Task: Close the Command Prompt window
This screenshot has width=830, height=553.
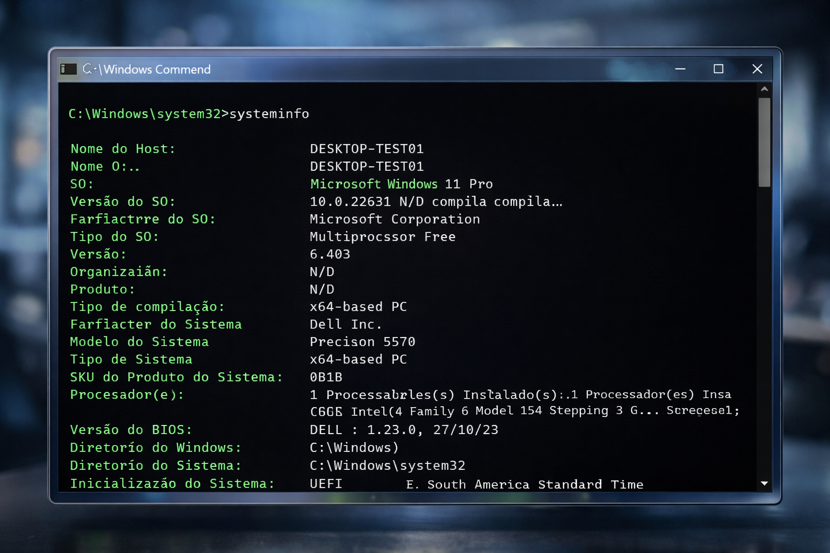Action: 757,69
